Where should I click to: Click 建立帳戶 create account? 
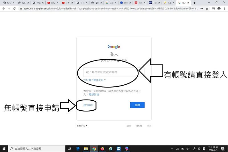[88, 105]
